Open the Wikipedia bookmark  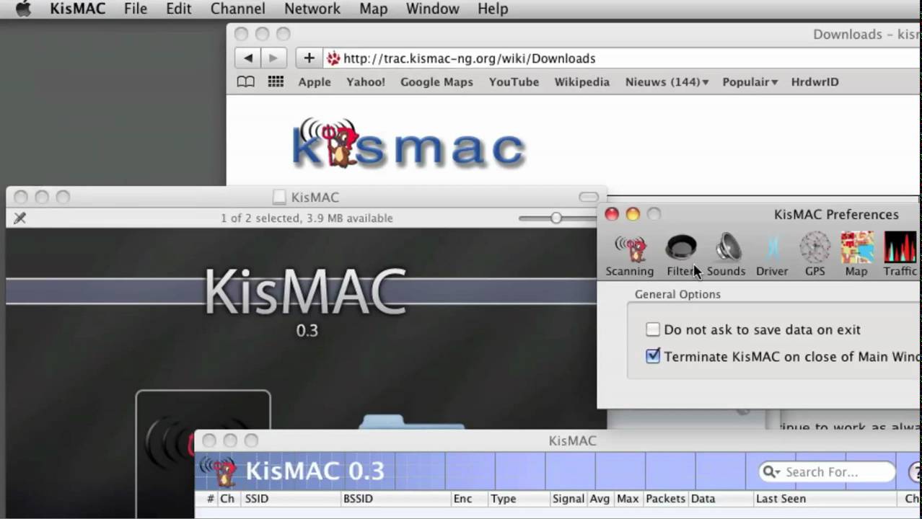pyautogui.click(x=581, y=82)
